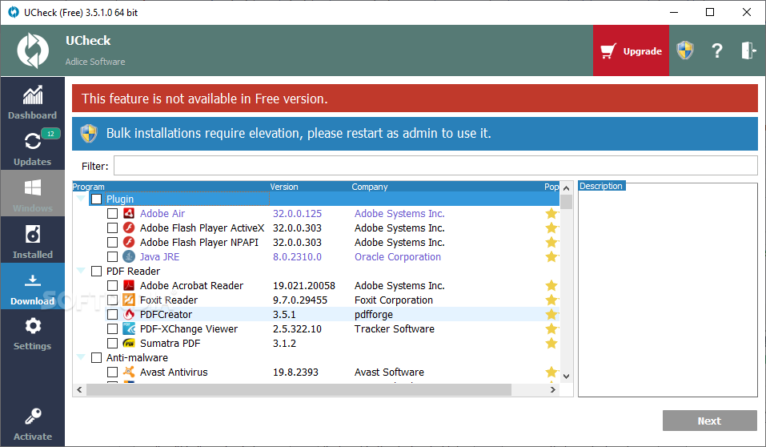The height and width of the screenshot is (447, 766).
Task: Open the Dashboard section
Action: (x=32, y=102)
